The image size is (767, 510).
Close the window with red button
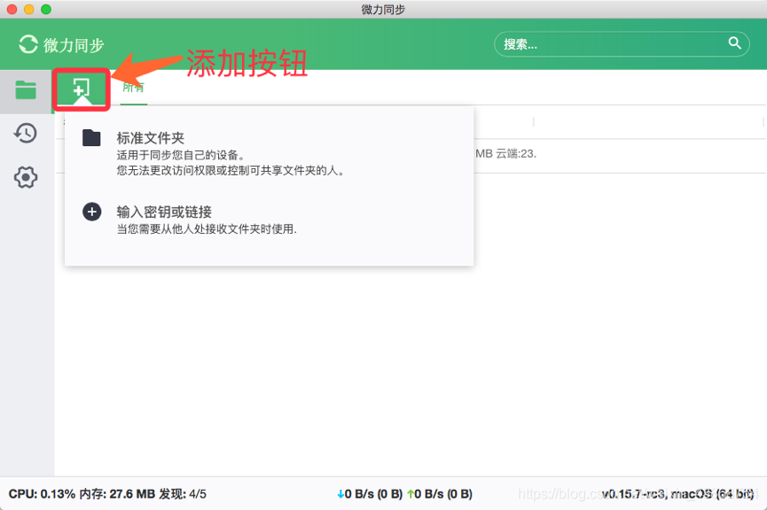pyautogui.click(x=12, y=9)
